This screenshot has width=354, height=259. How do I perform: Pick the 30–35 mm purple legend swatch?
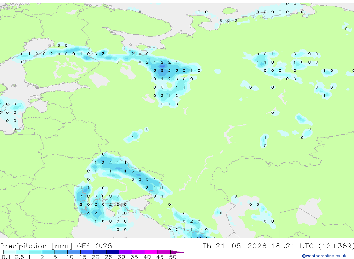(x=126, y=252)
